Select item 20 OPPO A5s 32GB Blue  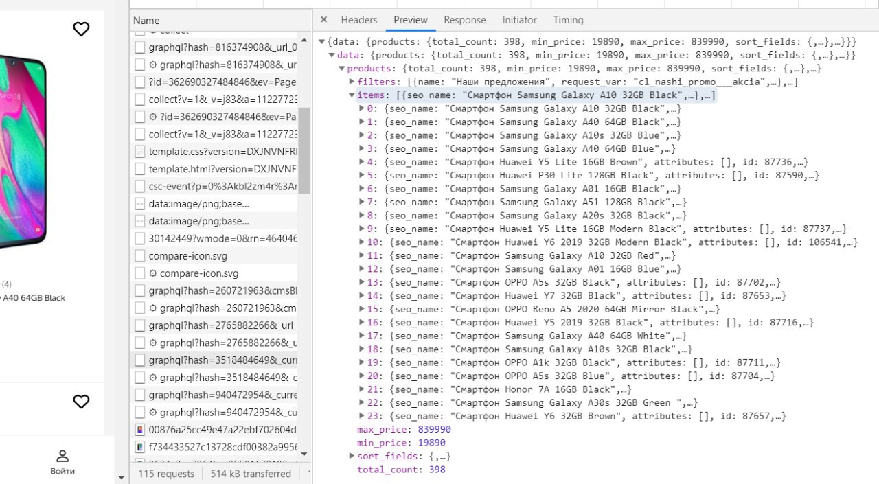(x=571, y=376)
